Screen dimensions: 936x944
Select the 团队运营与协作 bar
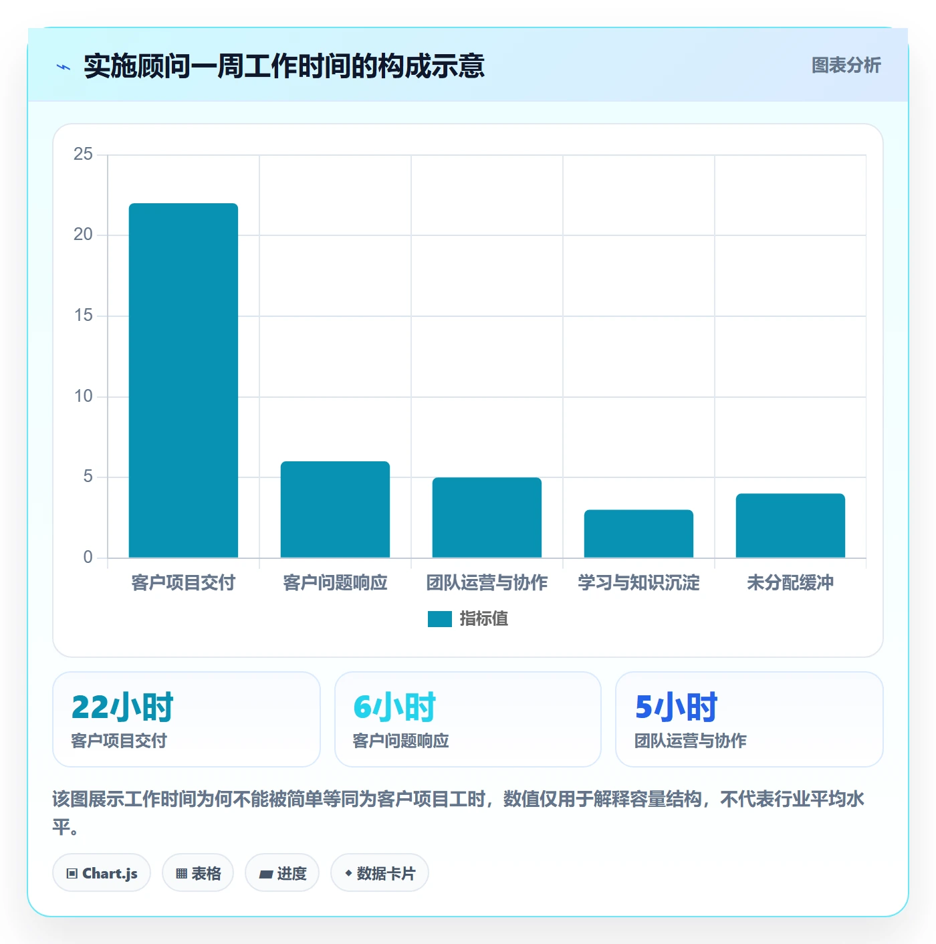tap(487, 517)
